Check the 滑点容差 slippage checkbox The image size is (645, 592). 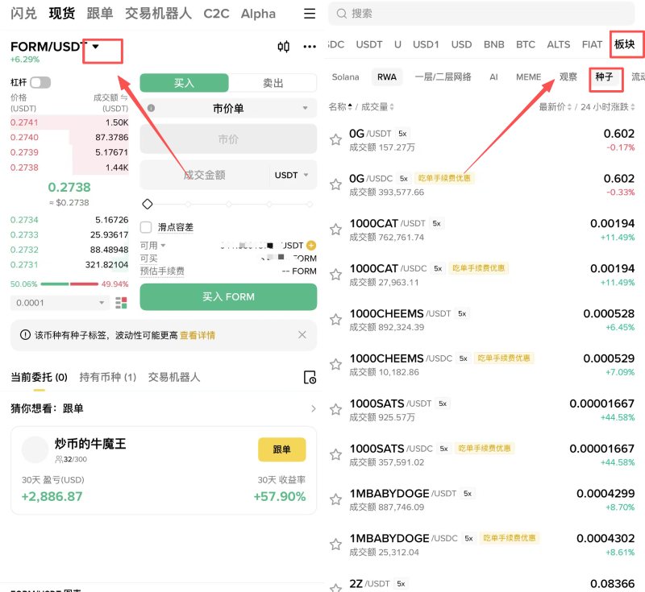tap(146, 226)
